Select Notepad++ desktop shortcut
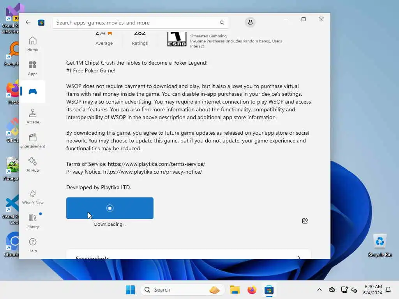 (x=11, y=169)
